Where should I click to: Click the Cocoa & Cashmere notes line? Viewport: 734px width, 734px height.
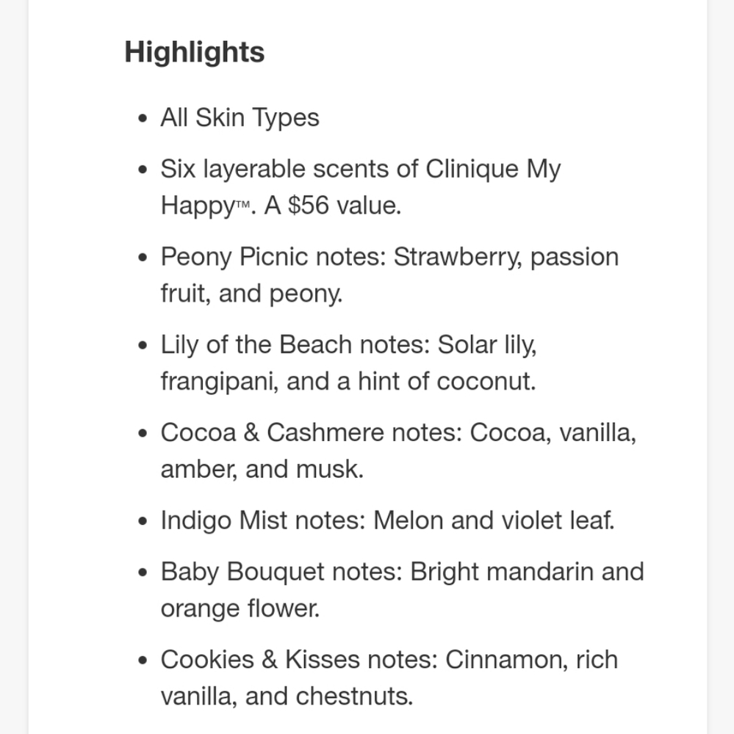(398, 432)
